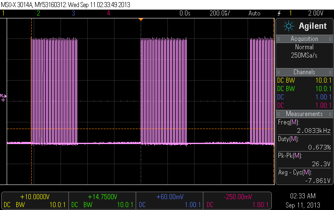Click the Agilent starburst logo icon
The width and height of the screenshot is (334, 210).
[x=288, y=26]
